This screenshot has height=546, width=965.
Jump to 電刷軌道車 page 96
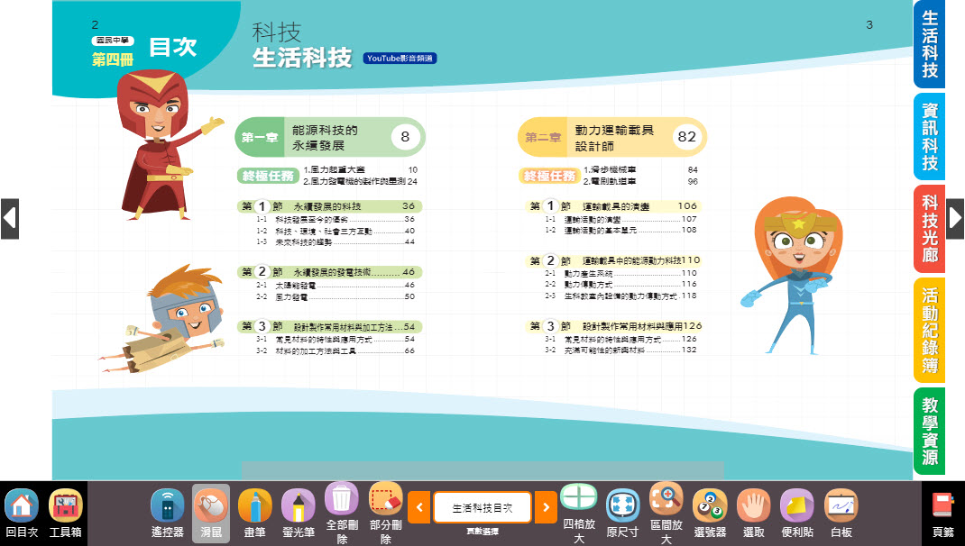point(640,181)
